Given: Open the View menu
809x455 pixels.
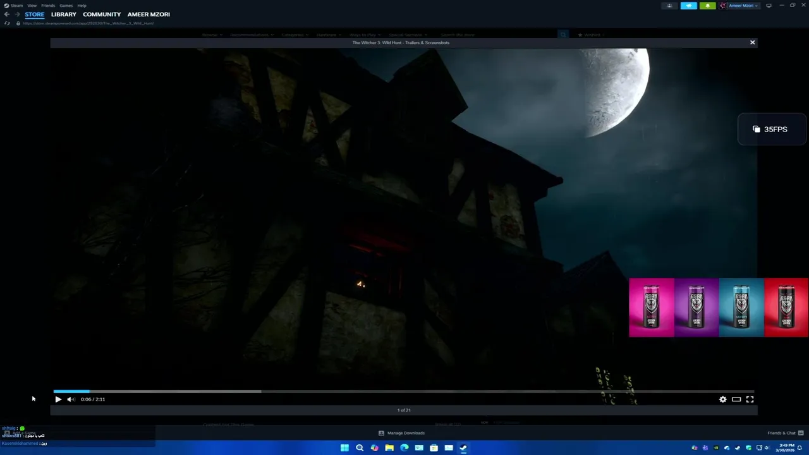Looking at the screenshot, I should tap(32, 5).
